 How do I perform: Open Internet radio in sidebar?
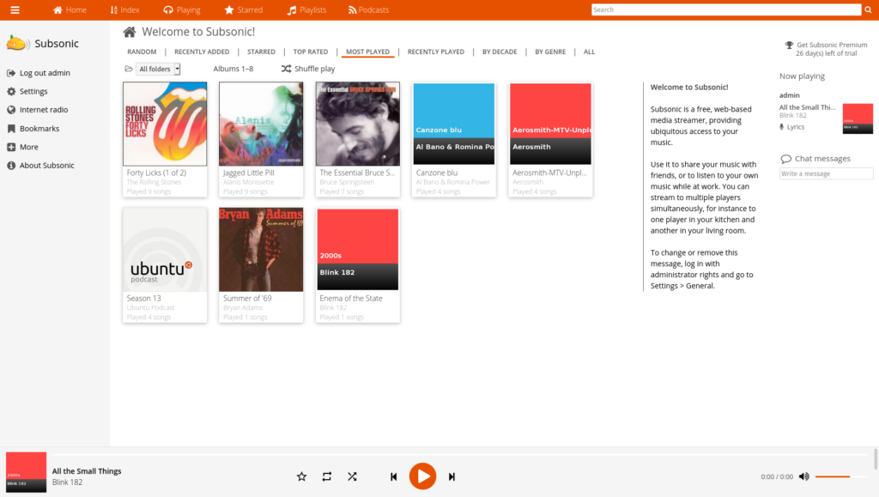(x=37, y=110)
